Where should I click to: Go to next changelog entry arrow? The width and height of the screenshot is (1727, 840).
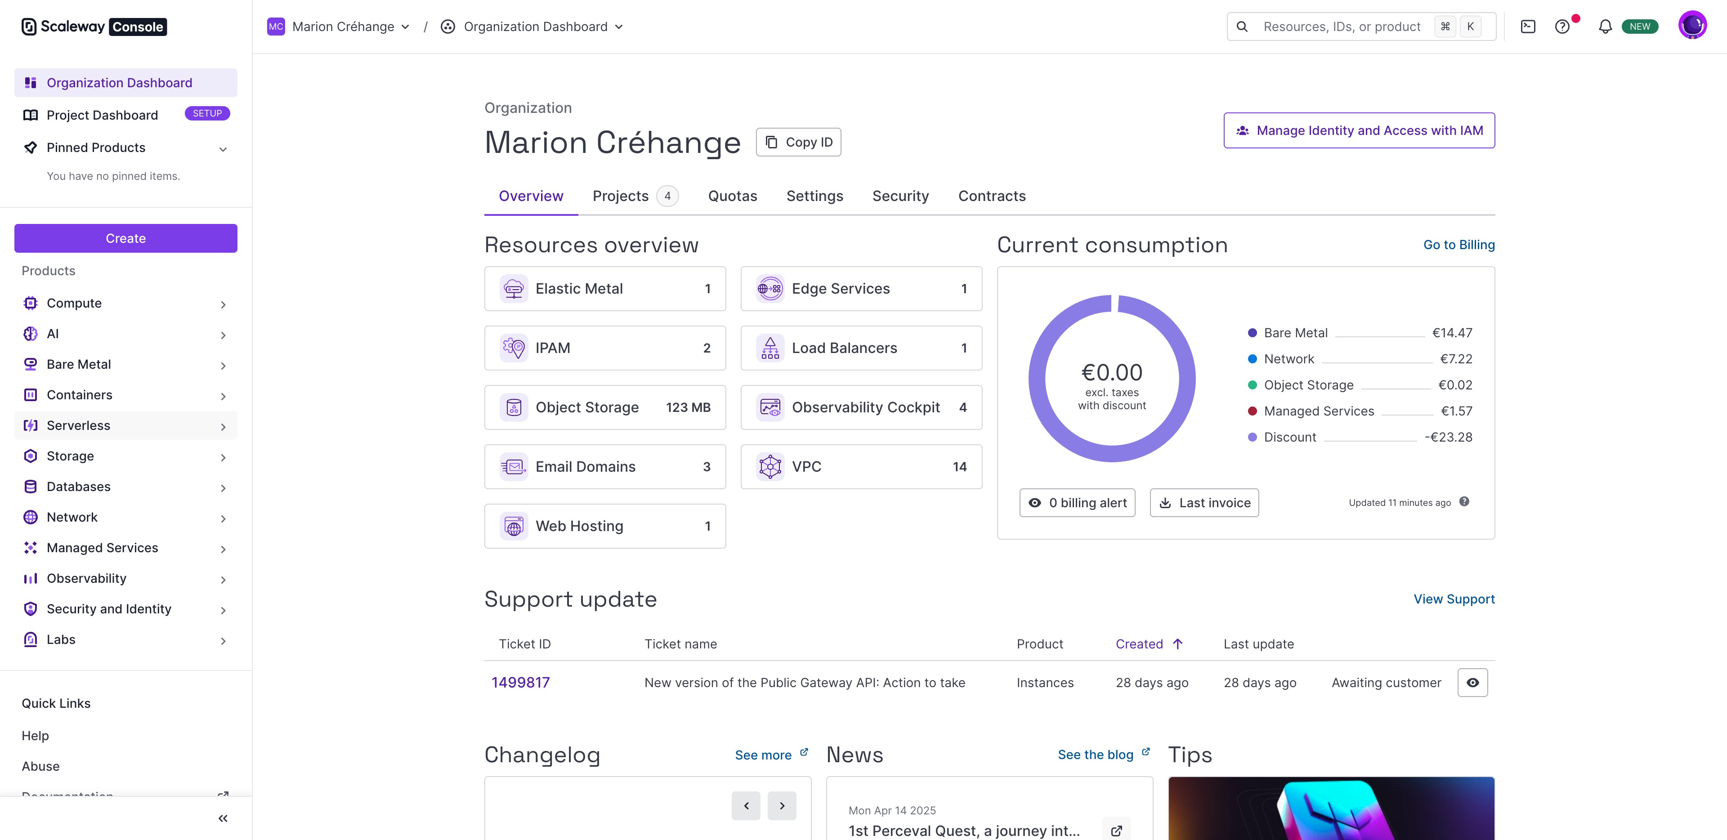(782, 806)
